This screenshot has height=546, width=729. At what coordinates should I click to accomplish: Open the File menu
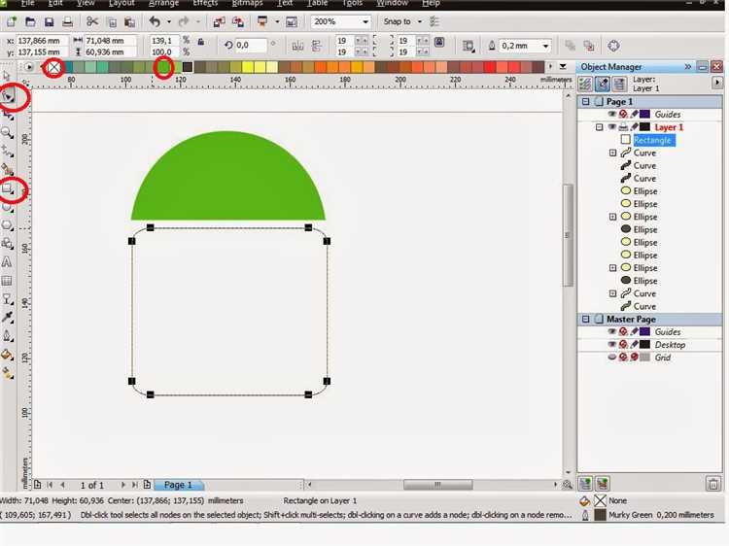(27, 3)
